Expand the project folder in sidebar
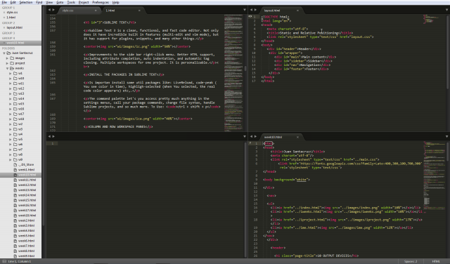450x264 pixels. click(x=7, y=63)
